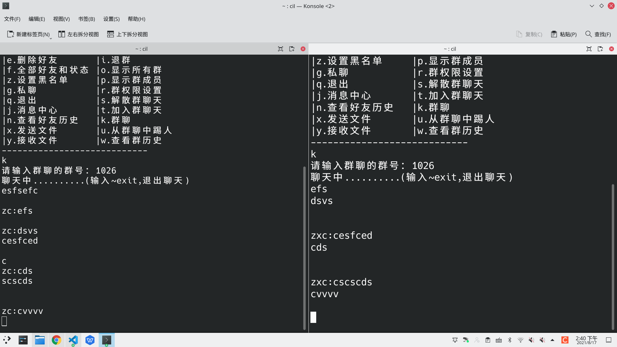Click the greyed-out user status tray icon
Viewport: 617px width, 347px height.
pos(477,340)
